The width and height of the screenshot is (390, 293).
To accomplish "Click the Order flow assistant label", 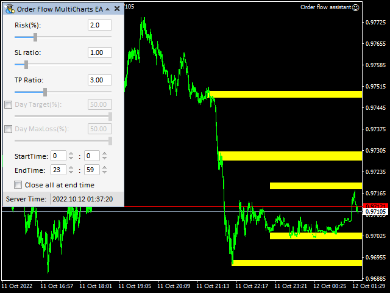I will coord(325,7).
